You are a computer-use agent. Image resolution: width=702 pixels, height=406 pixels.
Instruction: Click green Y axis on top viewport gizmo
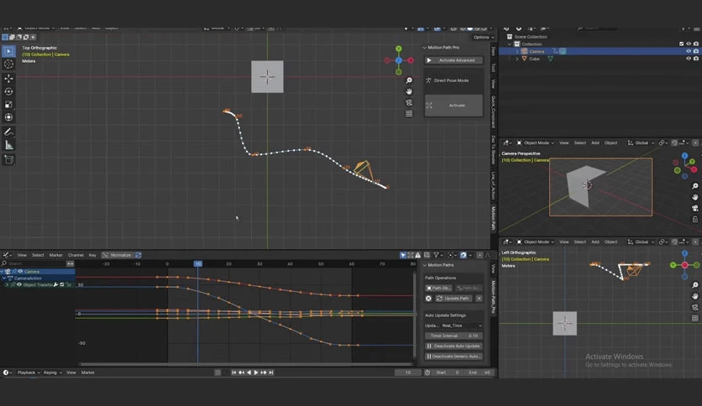399,49
